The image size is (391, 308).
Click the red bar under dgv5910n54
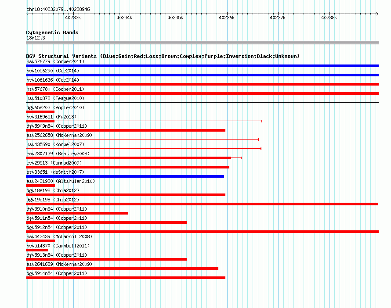pyautogui.click(x=77, y=213)
